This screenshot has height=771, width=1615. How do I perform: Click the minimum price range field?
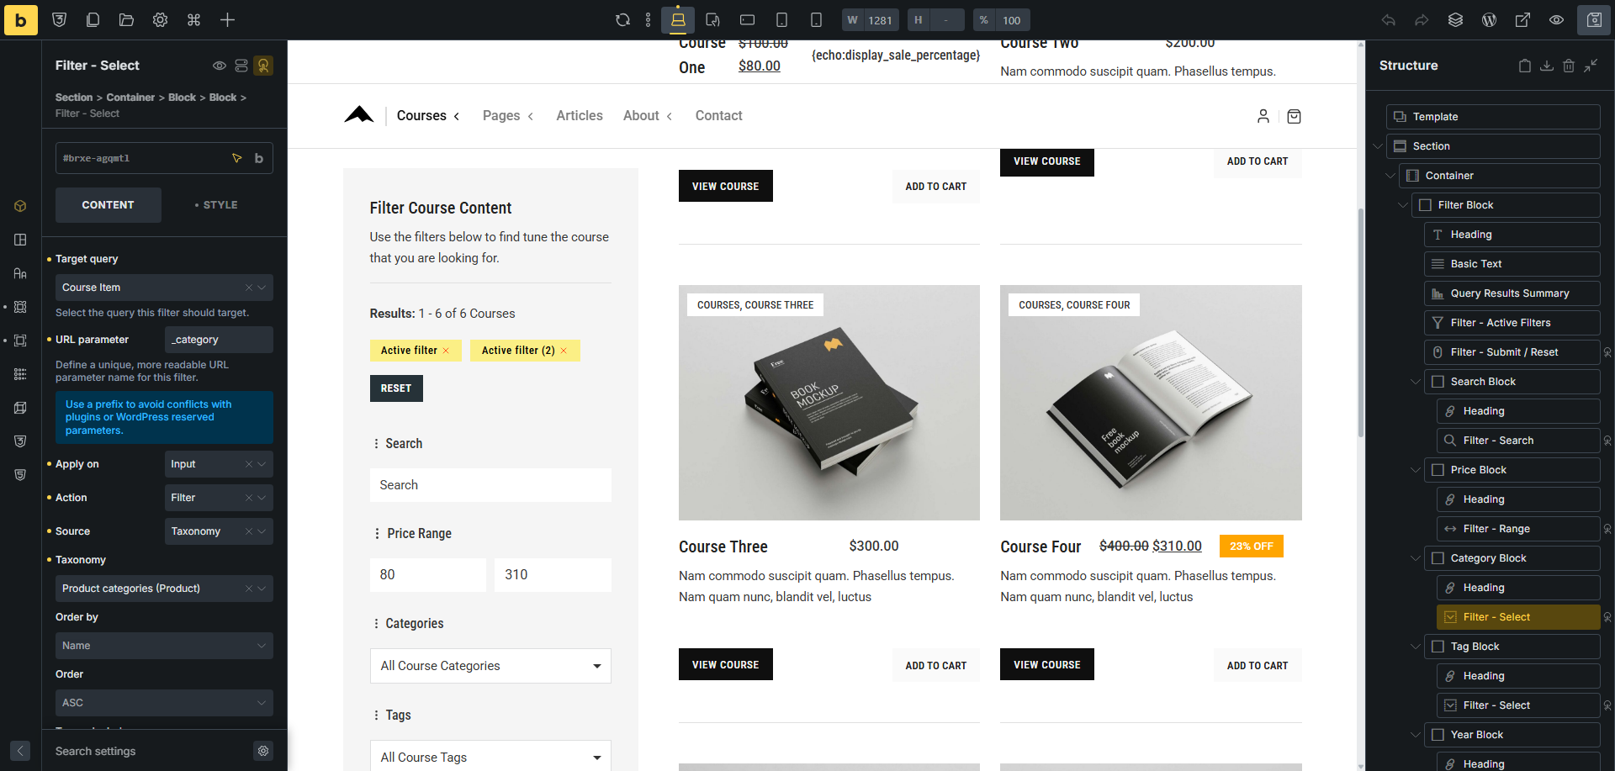point(427,575)
